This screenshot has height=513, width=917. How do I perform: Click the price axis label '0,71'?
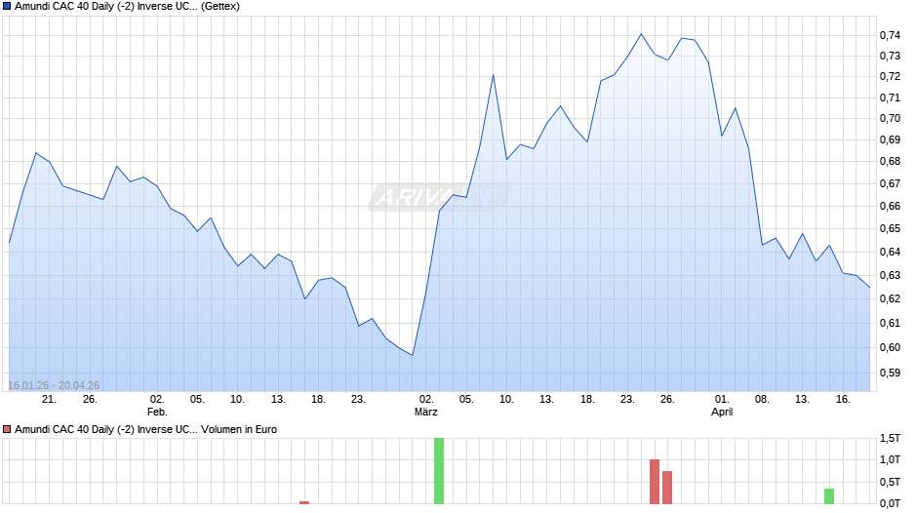890,98
